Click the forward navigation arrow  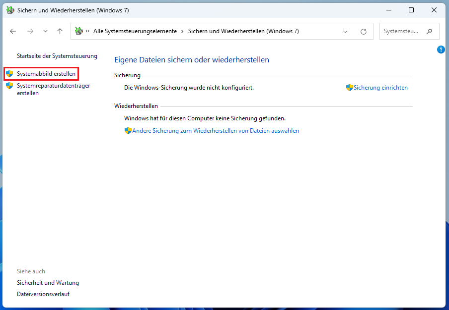pos(30,31)
